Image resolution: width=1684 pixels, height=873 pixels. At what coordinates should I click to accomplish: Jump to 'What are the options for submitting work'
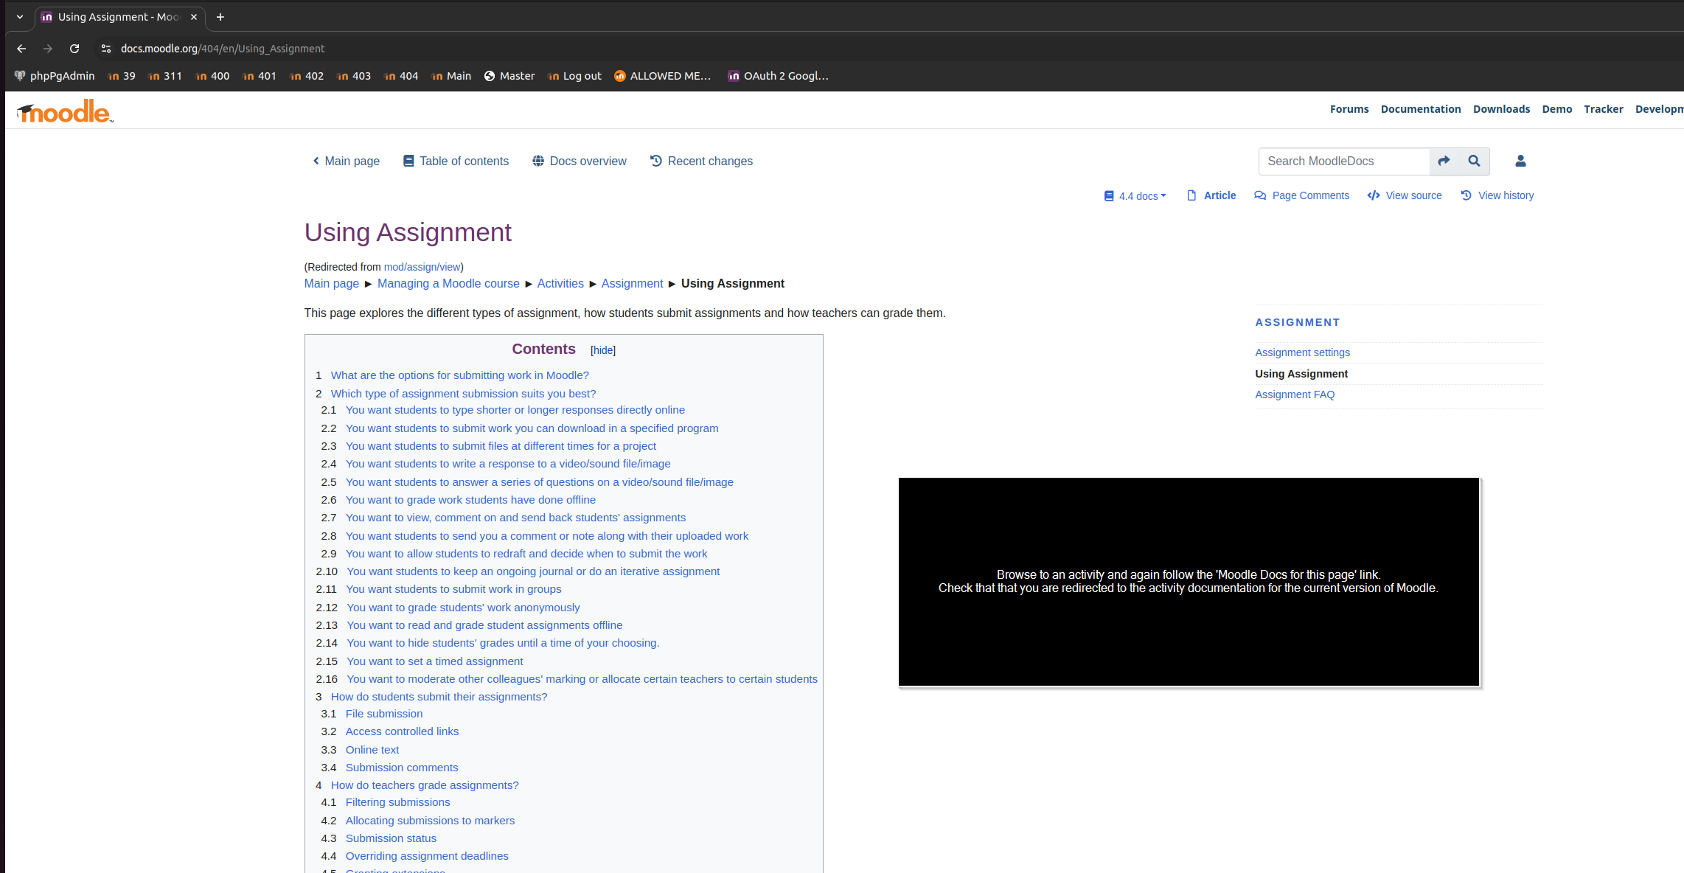(460, 375)
